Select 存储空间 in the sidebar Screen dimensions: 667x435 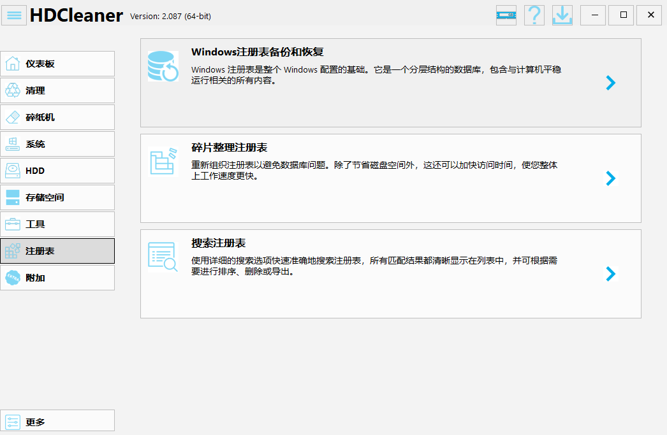(x=57, y=197)
